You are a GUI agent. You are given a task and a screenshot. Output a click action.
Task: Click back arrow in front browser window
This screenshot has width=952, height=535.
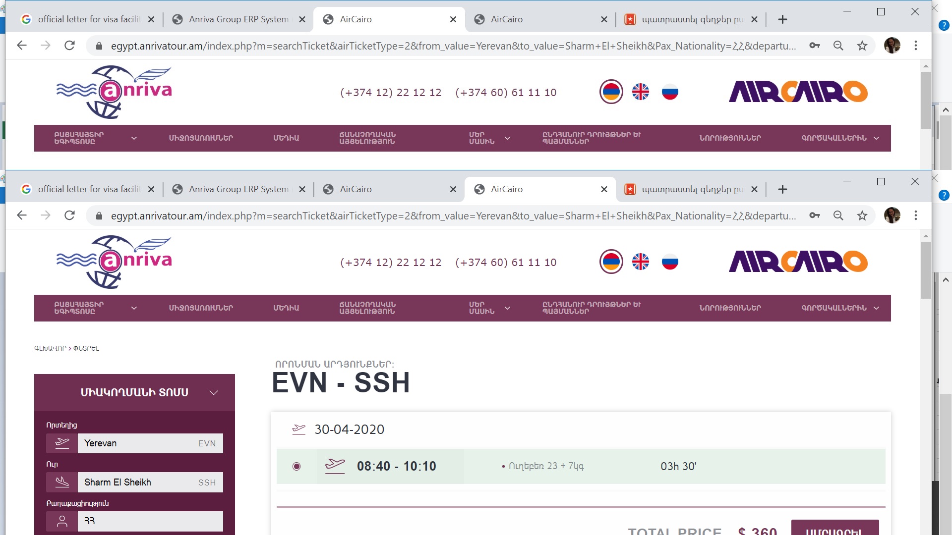point(22,215)
